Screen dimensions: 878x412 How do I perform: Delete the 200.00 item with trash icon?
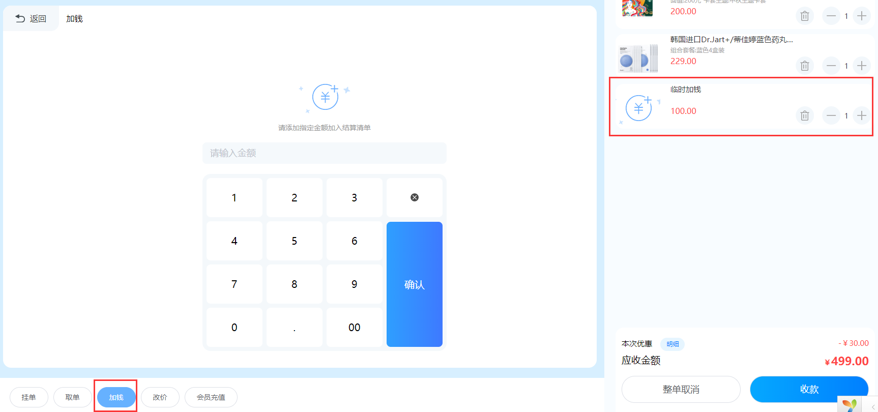(805, 16)
